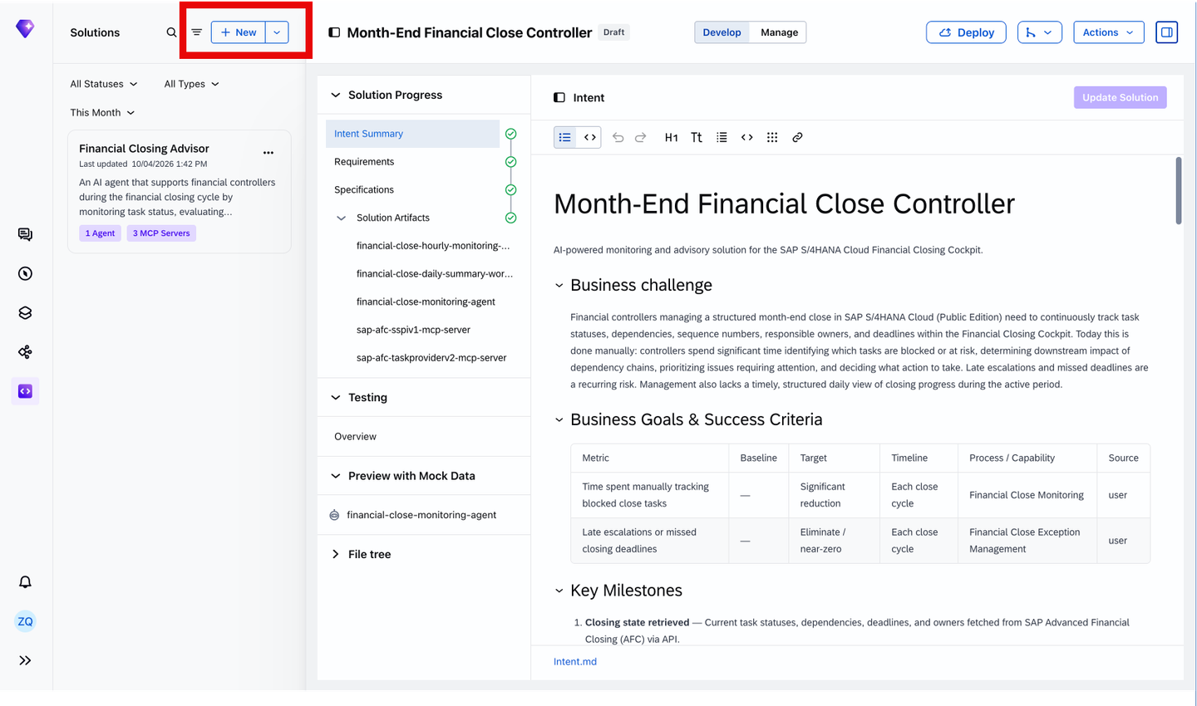Open the Intent.md link
The height and width of the screenshot is (706, 1197).
point(575,661)
